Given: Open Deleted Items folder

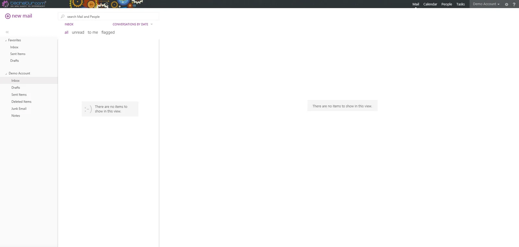Looking at the screenshot, I should [x=21, y=102].
